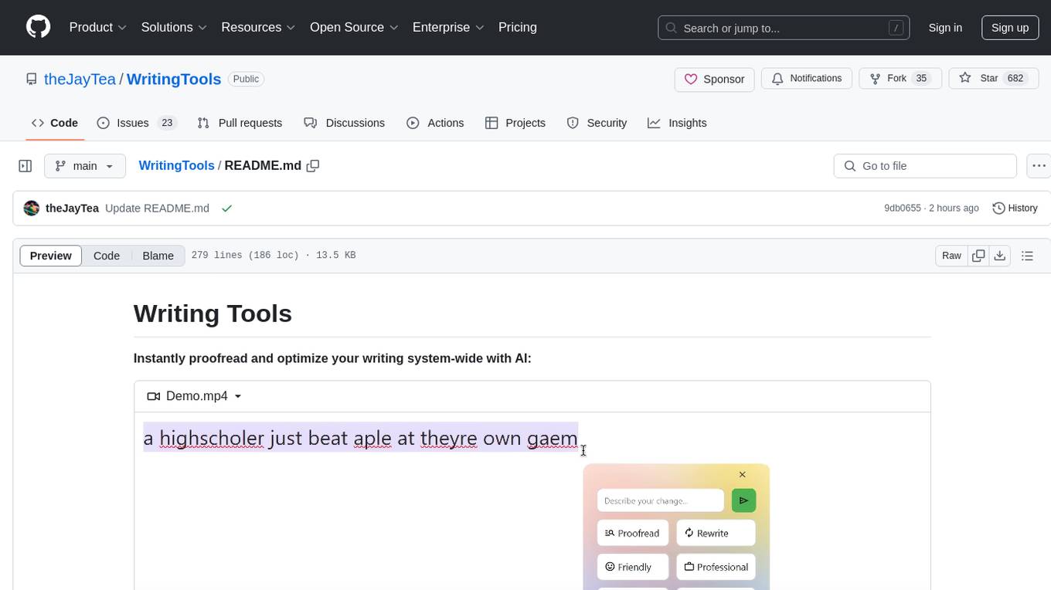This screenshot has height=590, width=1051.
Task: Open the file History
Action: pos(1015,209)
